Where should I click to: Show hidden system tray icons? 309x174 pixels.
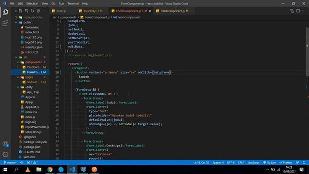click(267, 170)
